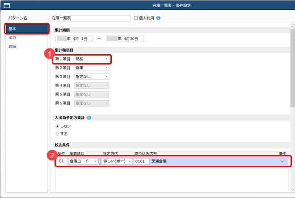Enable the 個人利用 checkbox

(x=135, y=18)
